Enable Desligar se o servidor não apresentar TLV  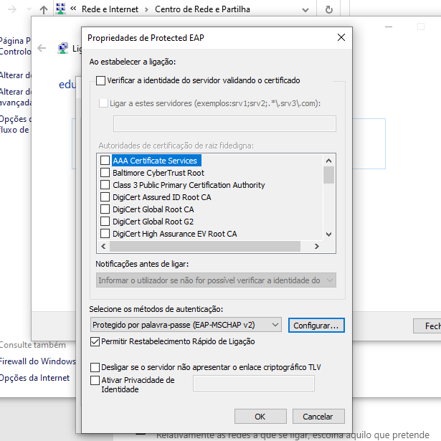point(95,367)
